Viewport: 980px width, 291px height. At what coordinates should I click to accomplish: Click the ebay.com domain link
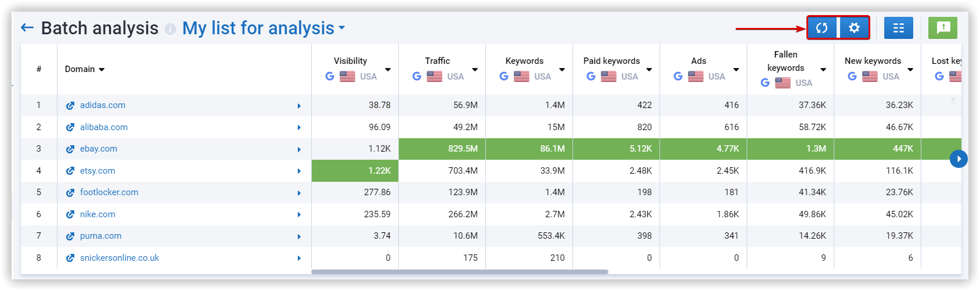click(99, 149)
